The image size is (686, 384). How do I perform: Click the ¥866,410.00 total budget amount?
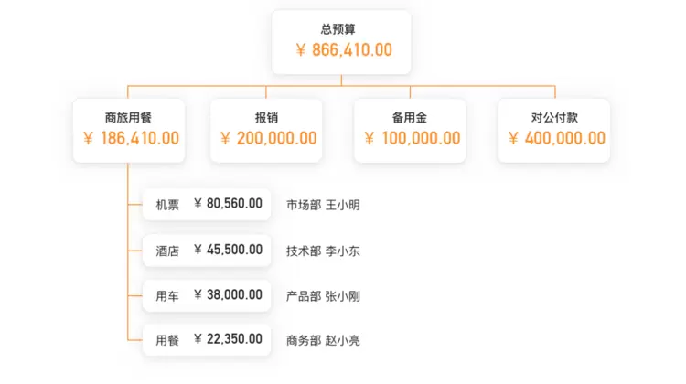coord(343,50)
